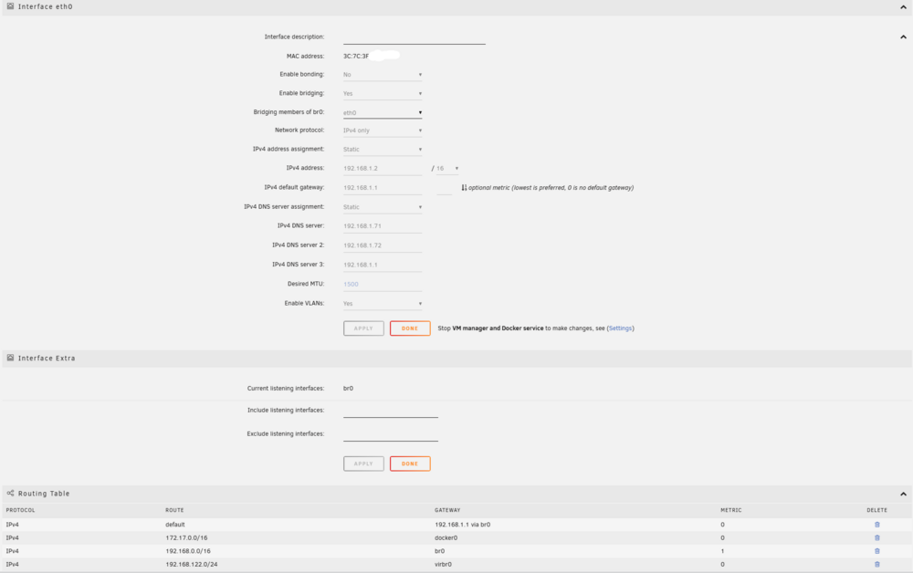Open the Enable VLANs dropdown
The width and height of the screenshot is (913, 573).
coord(383,303)
